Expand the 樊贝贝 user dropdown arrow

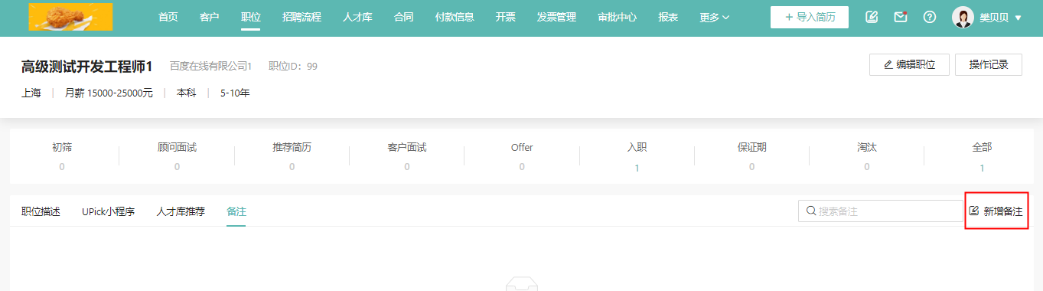1018,18
